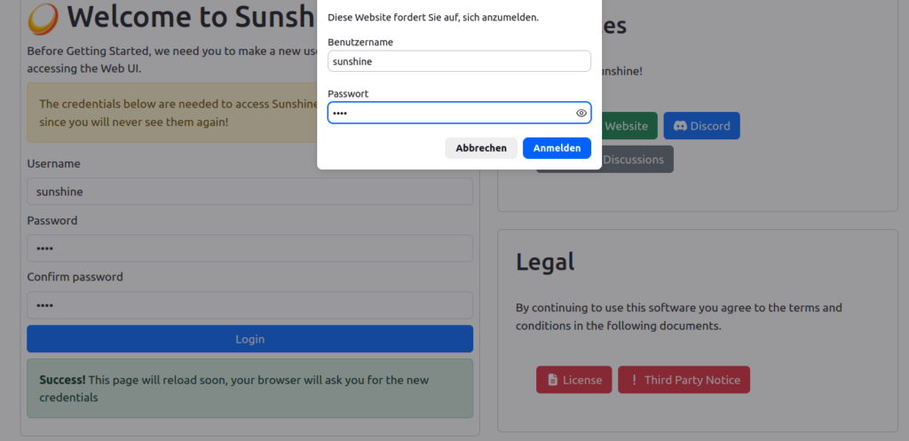Click the Confirm password field
Screen dimensions: 909x441
[x=249, y=305]
